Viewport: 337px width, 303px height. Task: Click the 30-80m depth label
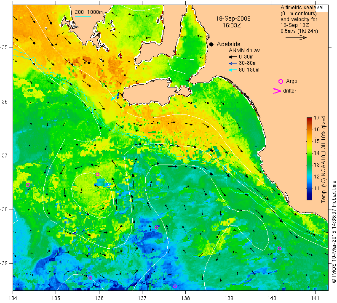(247, 63)
